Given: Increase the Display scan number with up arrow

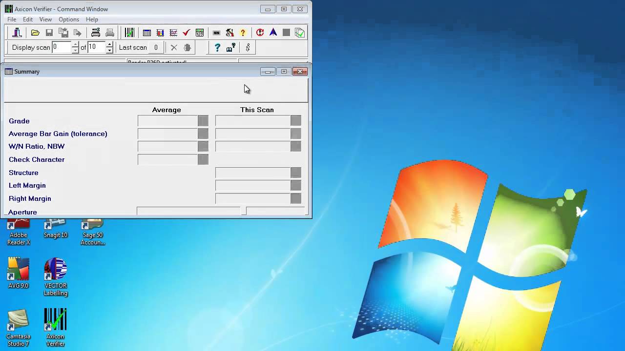Looking at the screenshot, I should click(x=75, y=44).
